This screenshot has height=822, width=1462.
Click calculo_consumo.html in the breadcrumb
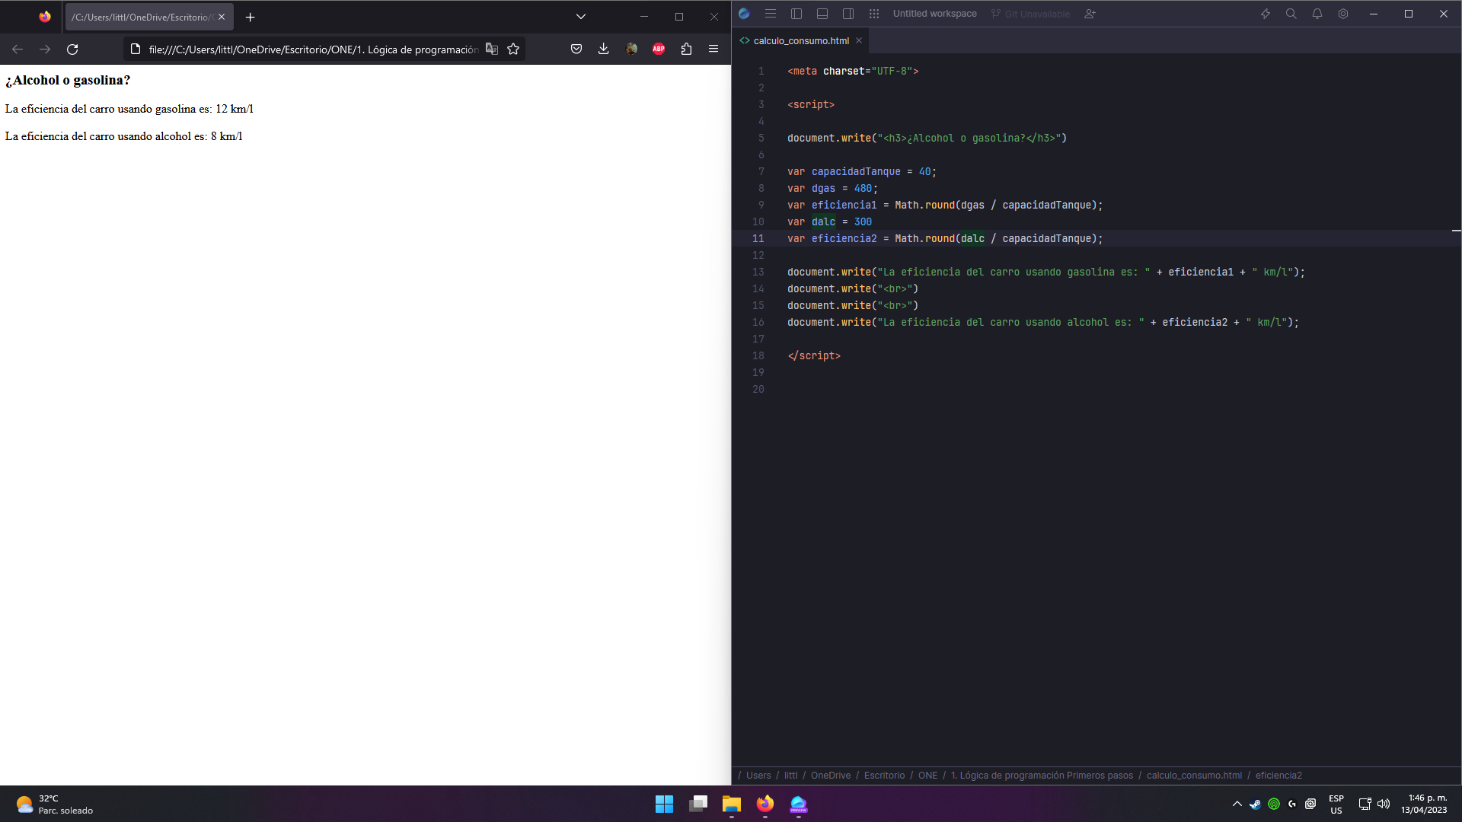[x=1194, y=776]
